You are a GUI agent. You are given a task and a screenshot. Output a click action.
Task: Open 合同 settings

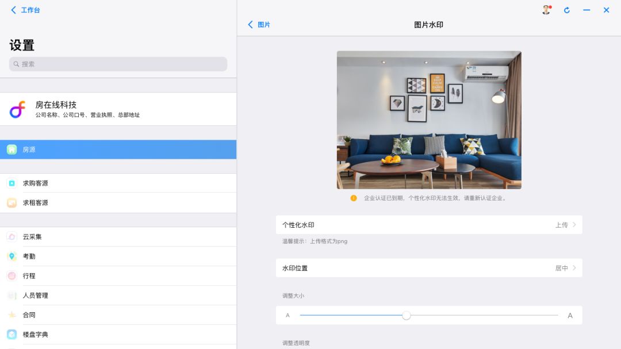pos(118,315)
